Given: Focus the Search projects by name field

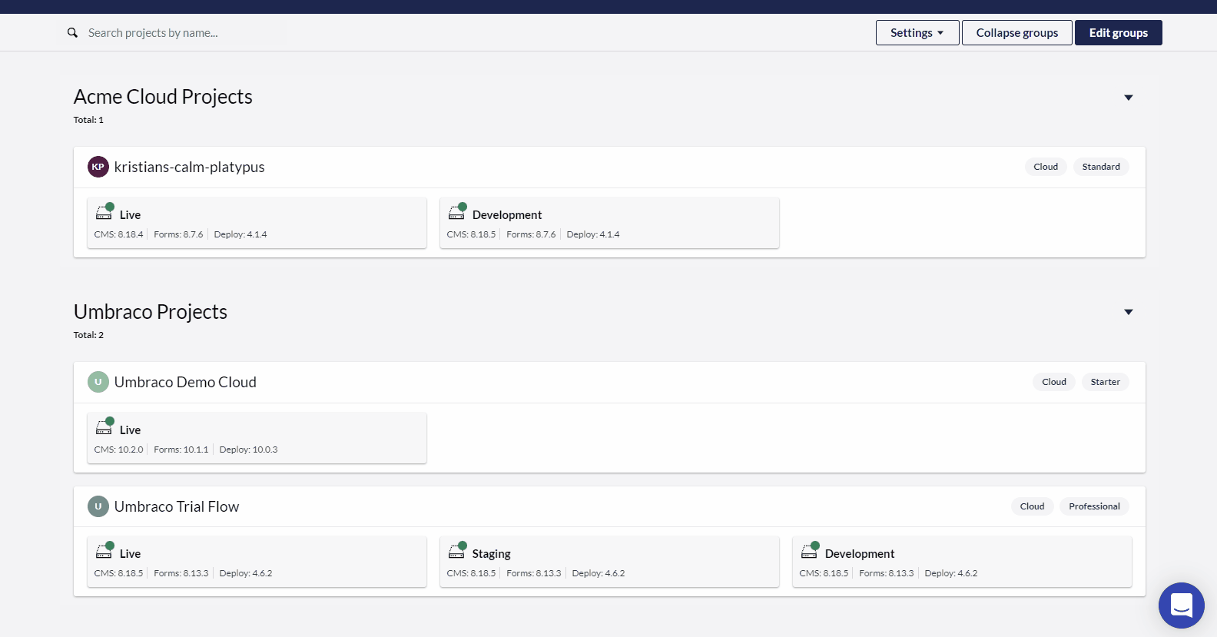Looking at the screenshot, I should (x=184, y=33).
